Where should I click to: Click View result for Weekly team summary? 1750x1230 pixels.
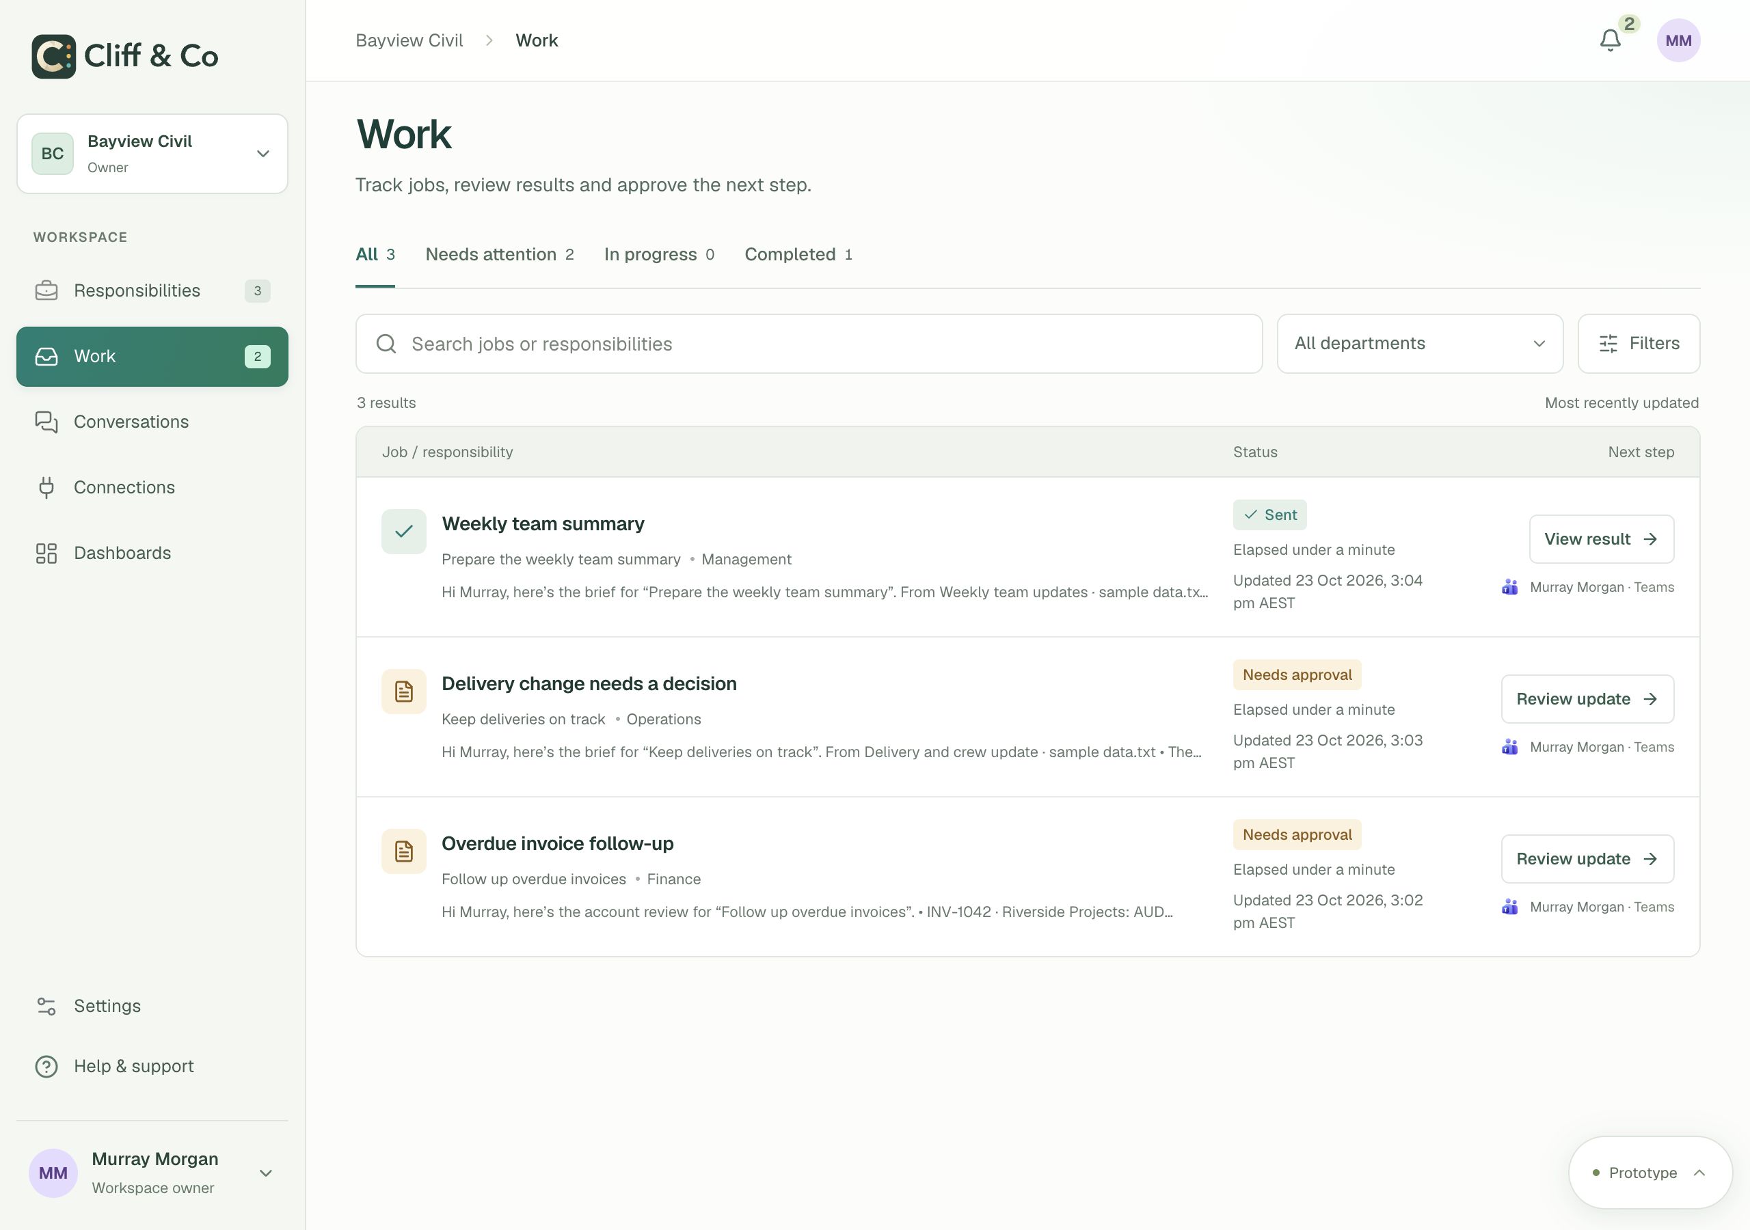[x=1602, y=538]
